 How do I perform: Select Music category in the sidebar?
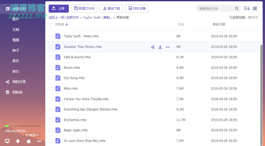pos(16,61)
